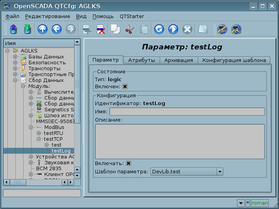Click the 'roman' user button in status bar
Viewport: 279px width, 209px height.
[259, 203]
